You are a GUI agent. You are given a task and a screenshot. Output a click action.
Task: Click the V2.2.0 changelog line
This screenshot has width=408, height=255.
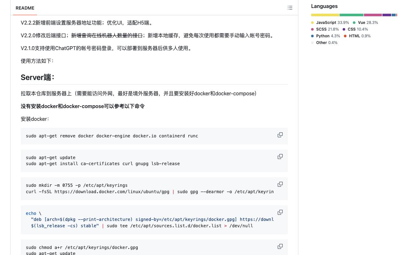point(148,36)
